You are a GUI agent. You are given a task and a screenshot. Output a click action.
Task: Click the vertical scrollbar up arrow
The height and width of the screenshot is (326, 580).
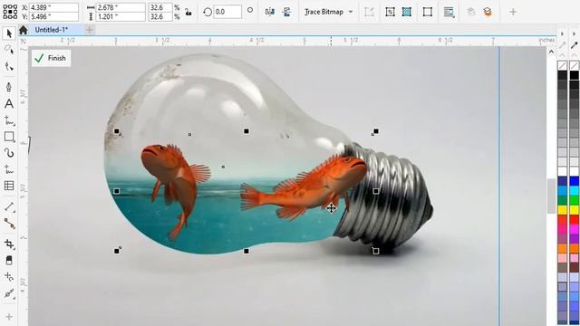[551, 52]
